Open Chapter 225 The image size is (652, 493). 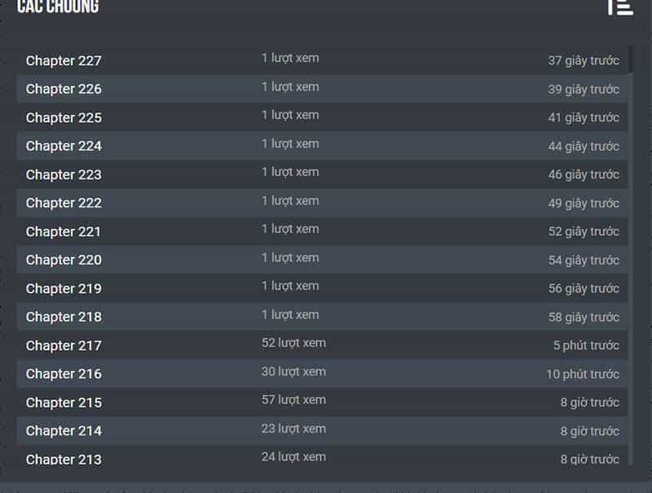tap(64, 117)
